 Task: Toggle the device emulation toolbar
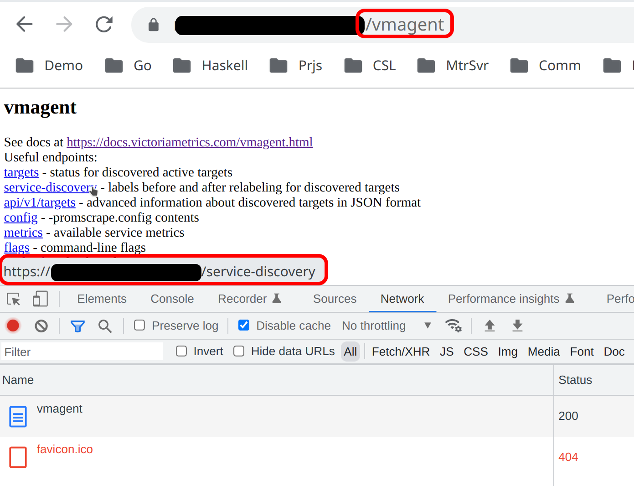click(40, 299)
